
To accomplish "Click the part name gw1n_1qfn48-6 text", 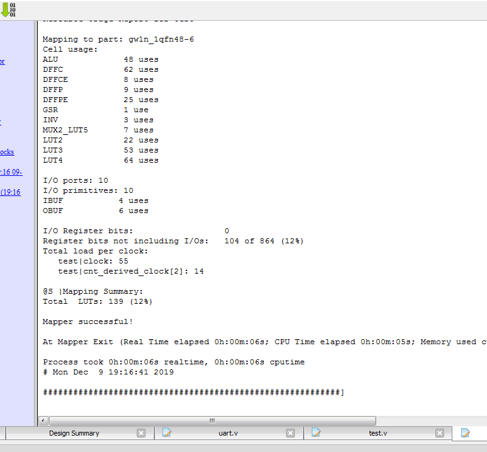I will [161, 39].
